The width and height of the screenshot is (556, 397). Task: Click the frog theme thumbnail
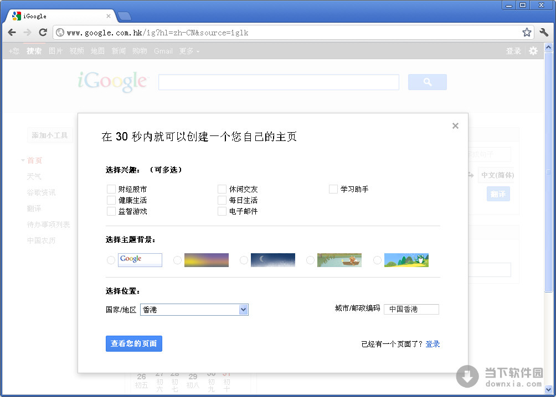coord(406,260)
